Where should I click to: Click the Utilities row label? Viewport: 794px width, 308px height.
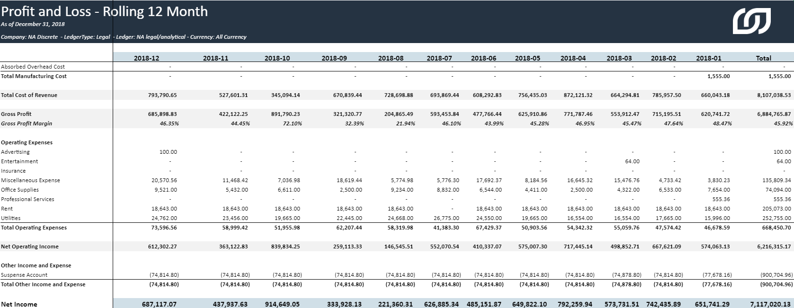click(x=10, y=218)
